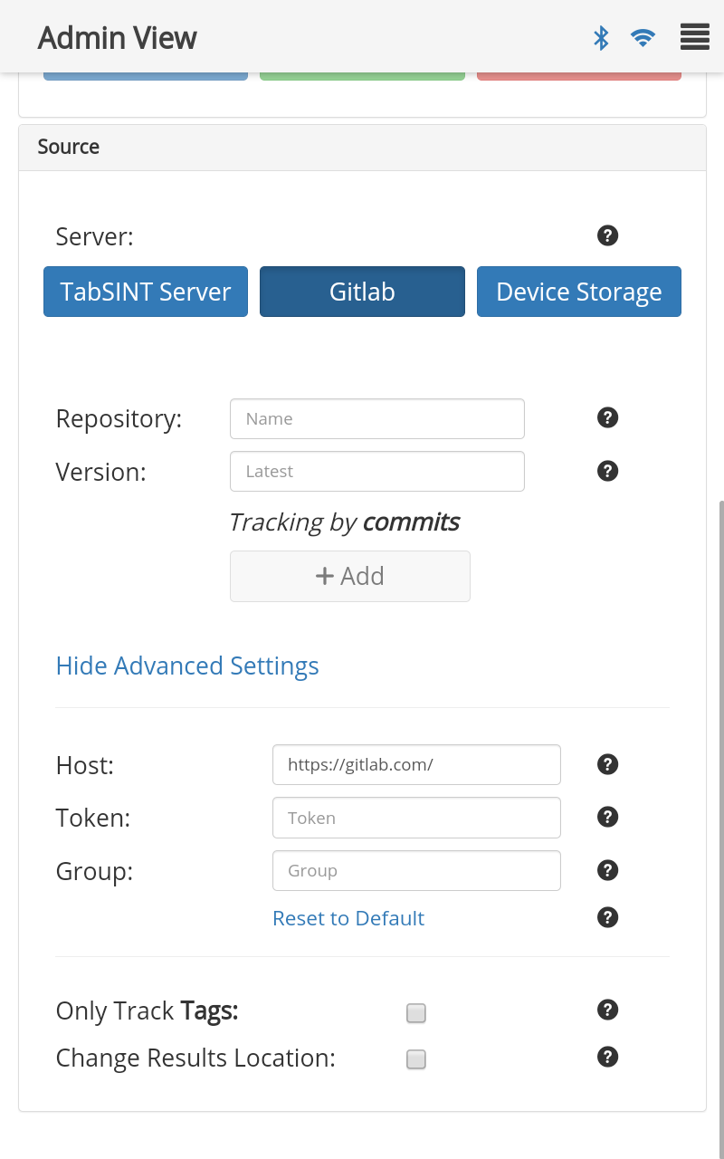
Task: Tap the Bluetooth status icon
Action: [x=601, y=37]
